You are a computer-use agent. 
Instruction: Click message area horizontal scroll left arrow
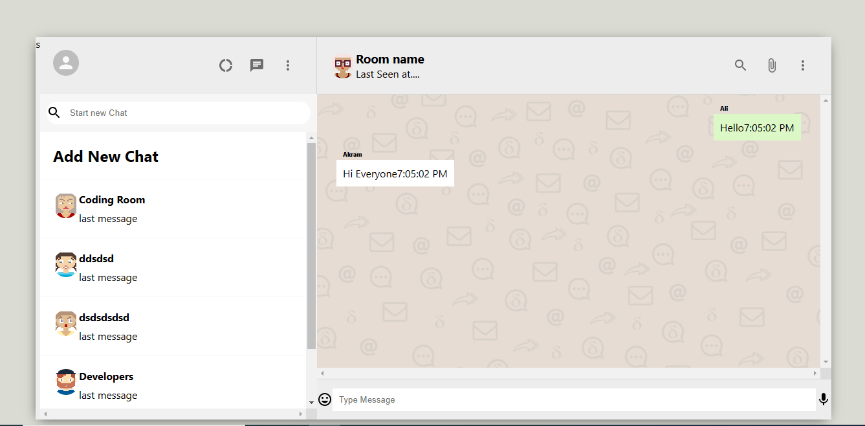(322, 374)
